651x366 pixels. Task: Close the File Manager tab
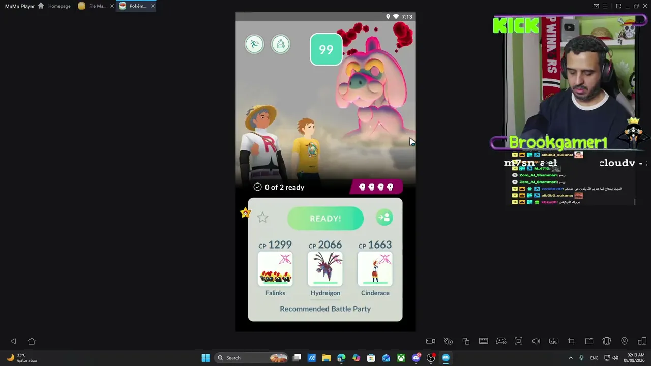coord(112,6)
